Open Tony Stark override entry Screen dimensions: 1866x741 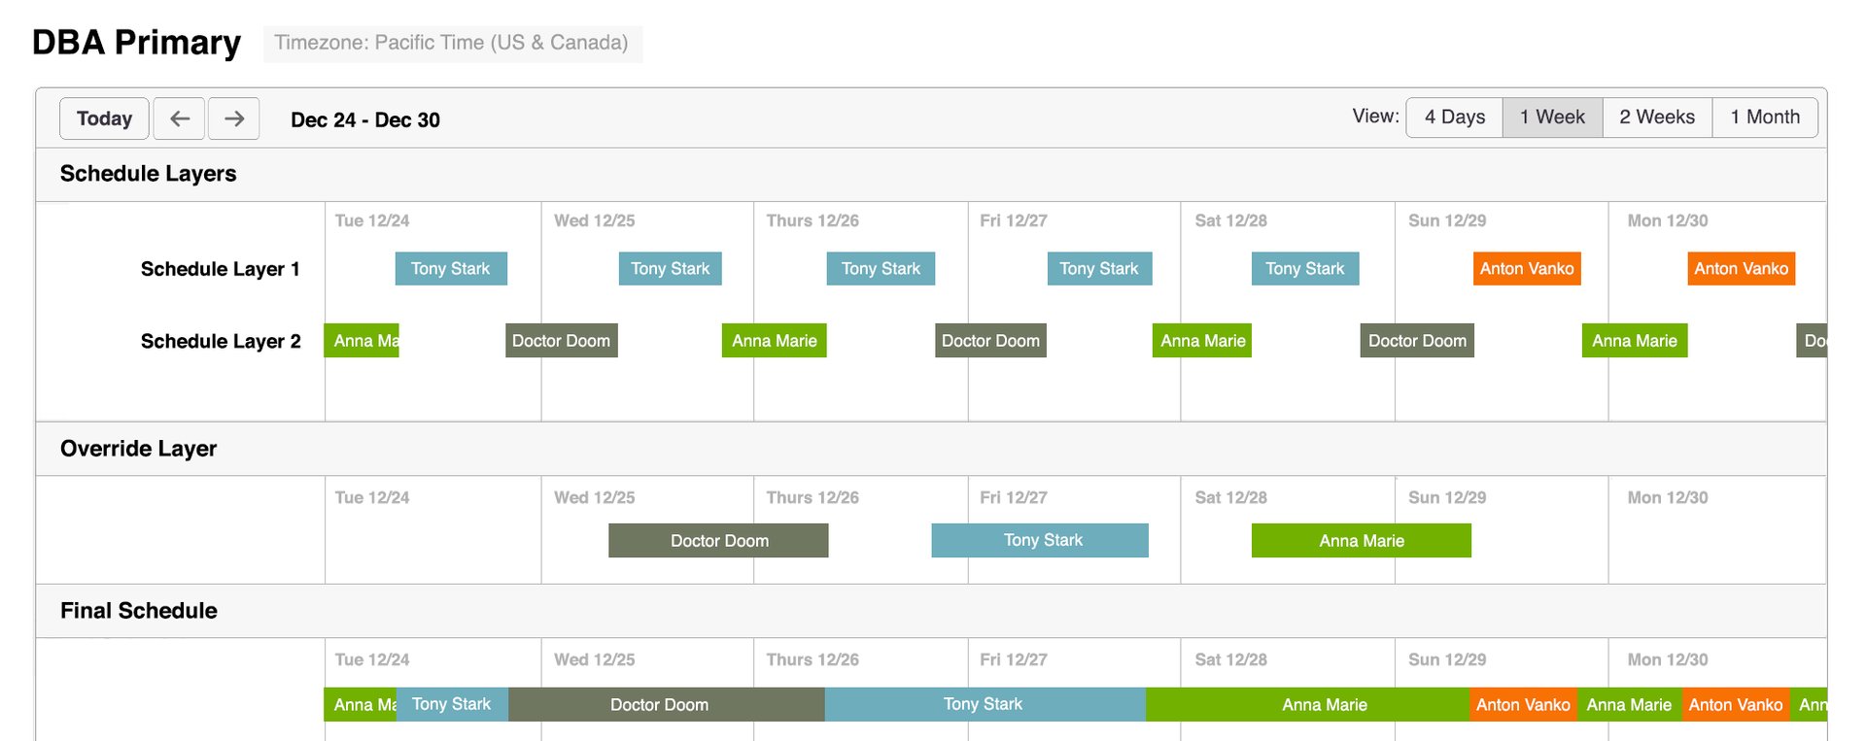(x=1039, y=541)
